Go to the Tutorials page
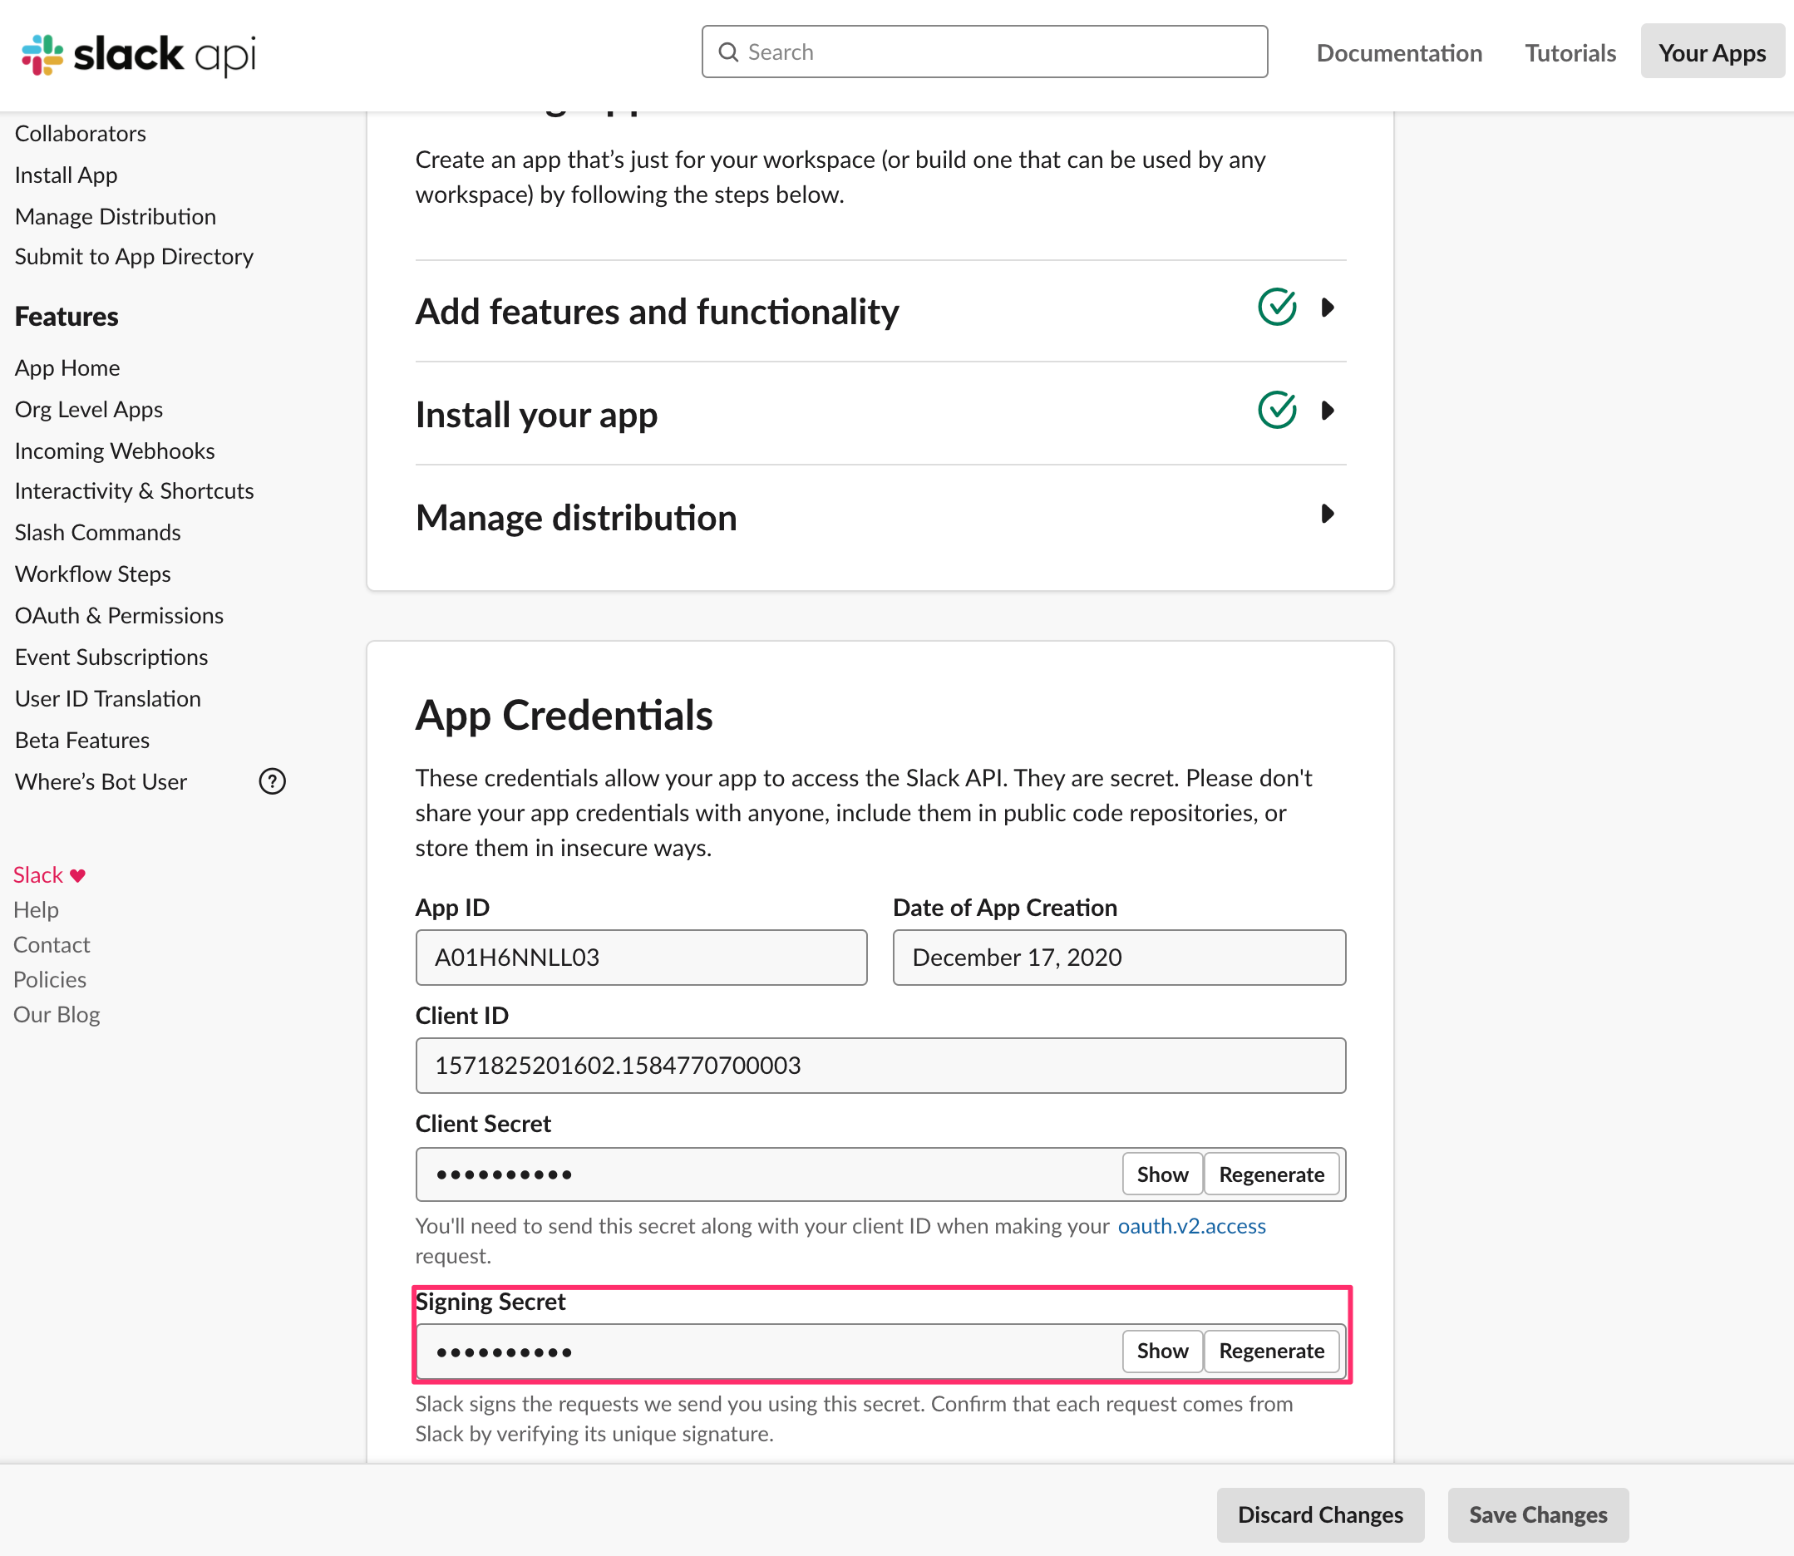 (x=1570, y=52)
